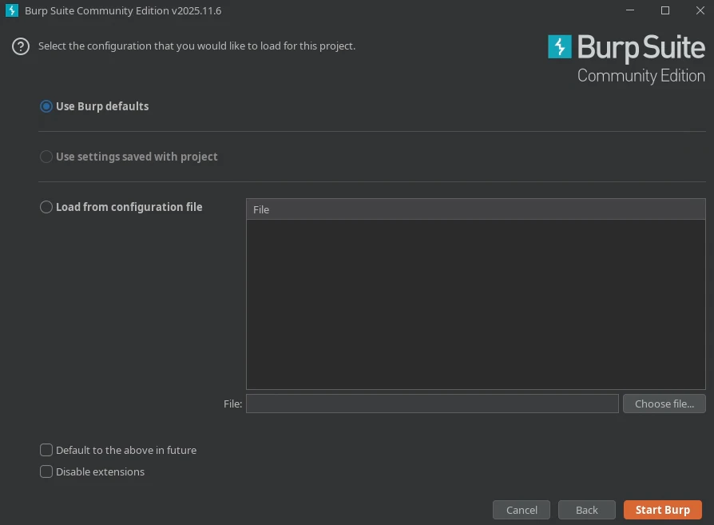Viewport: 714px width, 525px height.
Task: Select Load from configuration file option
Action: [x=46, y=207]
